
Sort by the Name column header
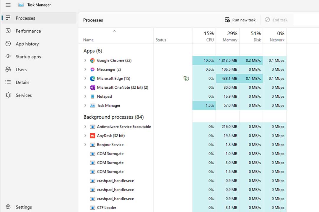116,36
